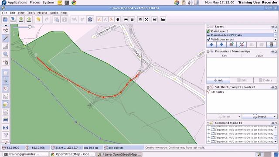
Task: Select the Downloaded GPX Data layer
Action: (x=240, y=35)
